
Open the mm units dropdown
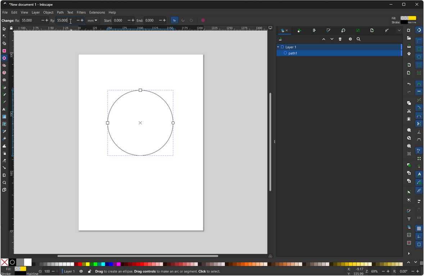pyautogui.click(x=92, y=20)
